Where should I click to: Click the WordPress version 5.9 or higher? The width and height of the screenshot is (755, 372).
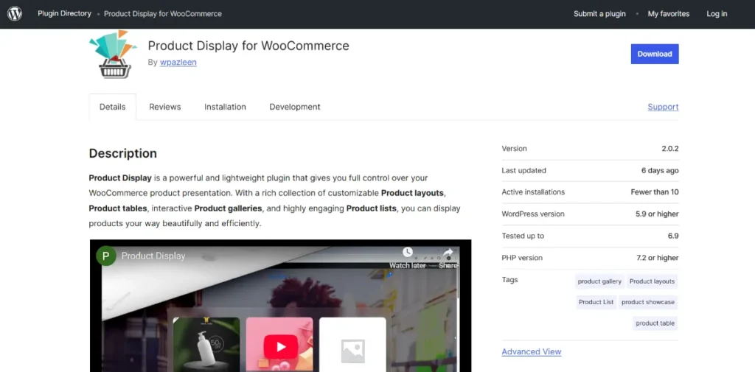(x=657, y=214)
